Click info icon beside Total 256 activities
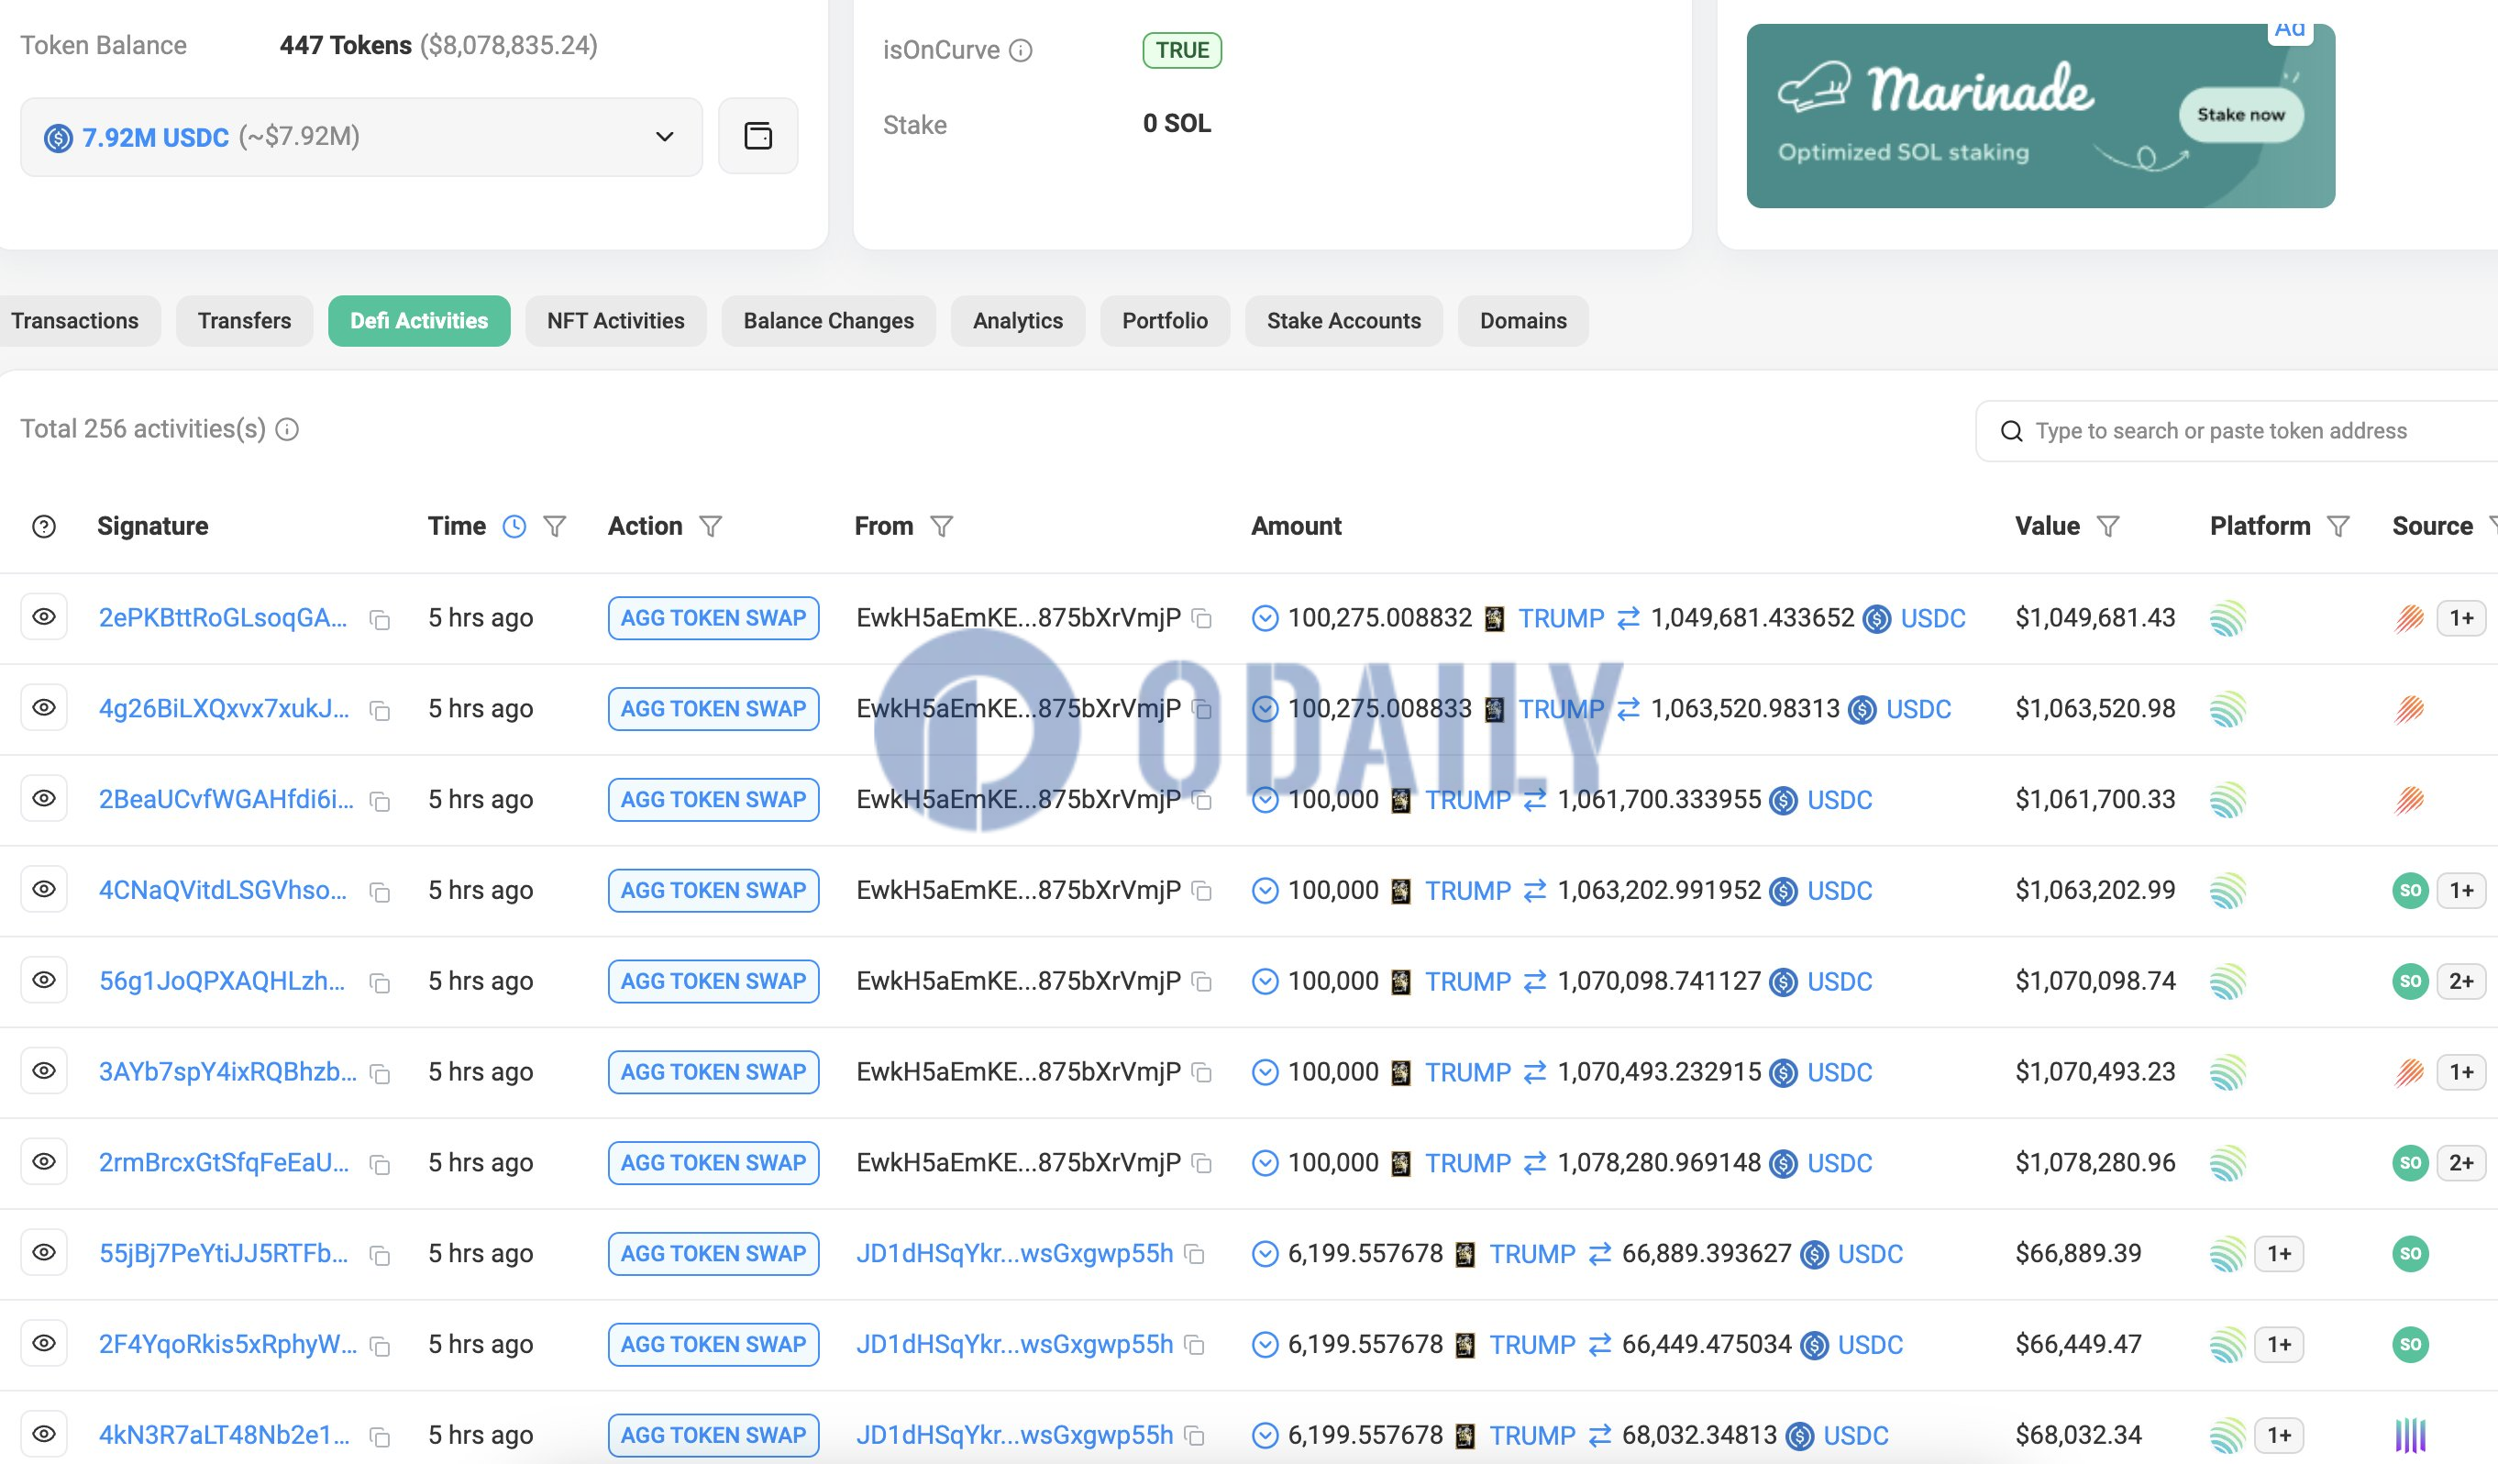 [x=287, y=429]
